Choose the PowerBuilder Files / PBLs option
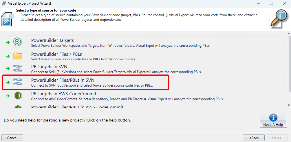 [56, 54]
